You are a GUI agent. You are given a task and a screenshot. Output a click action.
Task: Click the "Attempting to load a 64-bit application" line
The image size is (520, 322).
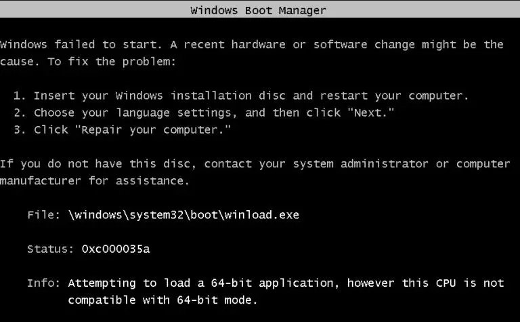(286, 283)
